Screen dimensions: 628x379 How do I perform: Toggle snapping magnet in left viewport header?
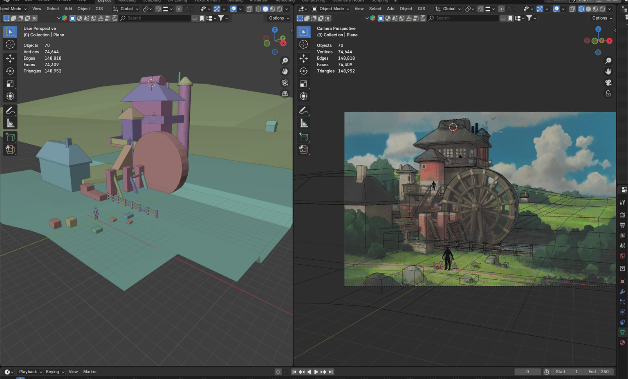tap(158, 9)
